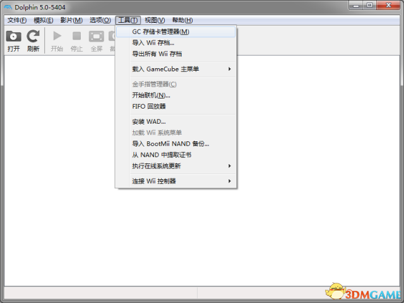Viewport: 404px width, 303px height.
Task: Click the Dolphin logo in the title bar
Action: (8, 7)
